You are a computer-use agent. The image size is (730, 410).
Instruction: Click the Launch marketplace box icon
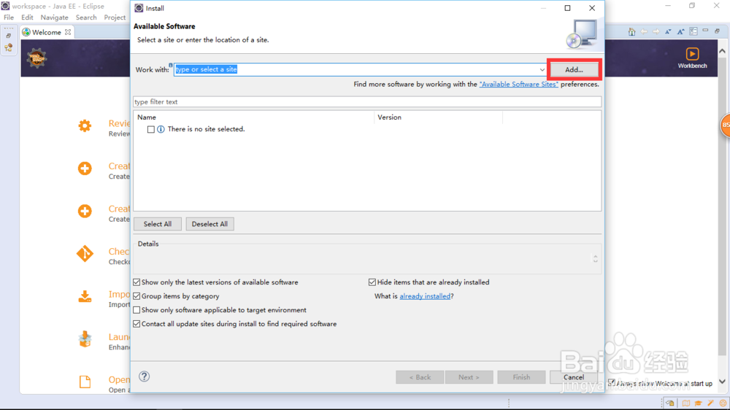coord(85,339)
